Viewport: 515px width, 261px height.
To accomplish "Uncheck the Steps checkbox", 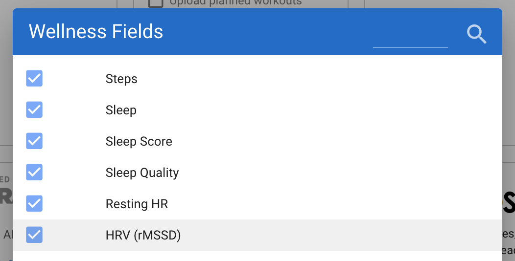I will pos(34,79).
